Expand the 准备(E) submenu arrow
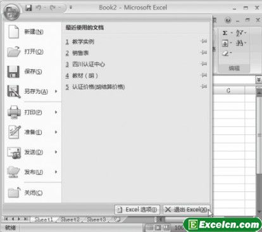Screen dimensions: 262x232 [x=56, y=132]
